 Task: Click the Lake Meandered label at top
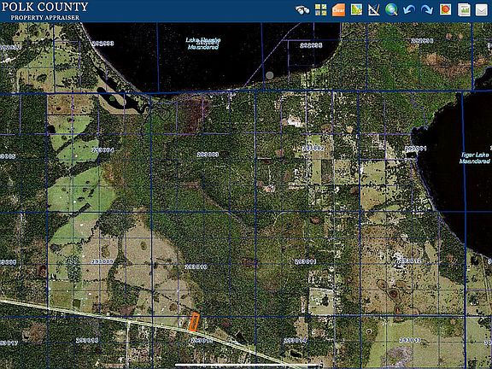pos(203,44)
